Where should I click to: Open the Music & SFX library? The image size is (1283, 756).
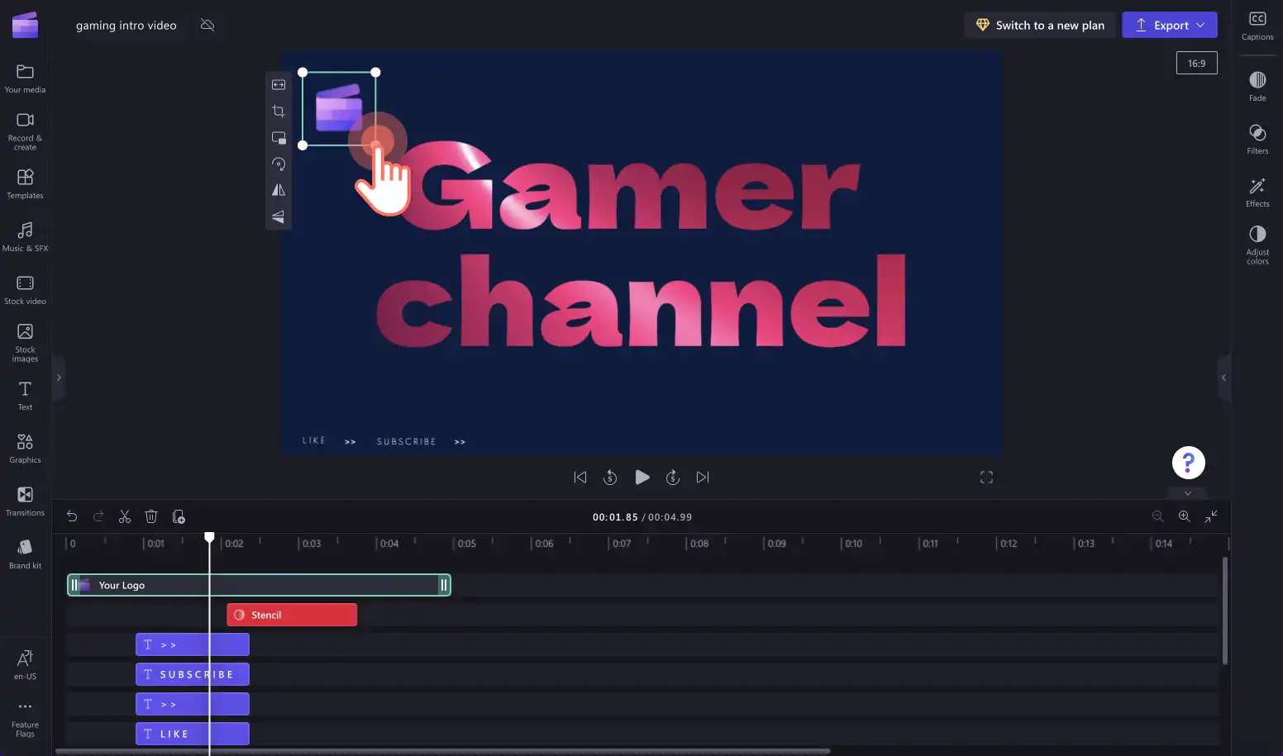25,236
